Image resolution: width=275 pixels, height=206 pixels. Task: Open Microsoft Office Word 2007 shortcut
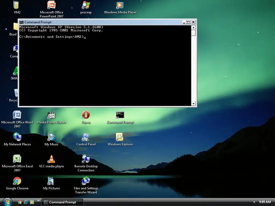pyautogui.click(x=17, y=115)
